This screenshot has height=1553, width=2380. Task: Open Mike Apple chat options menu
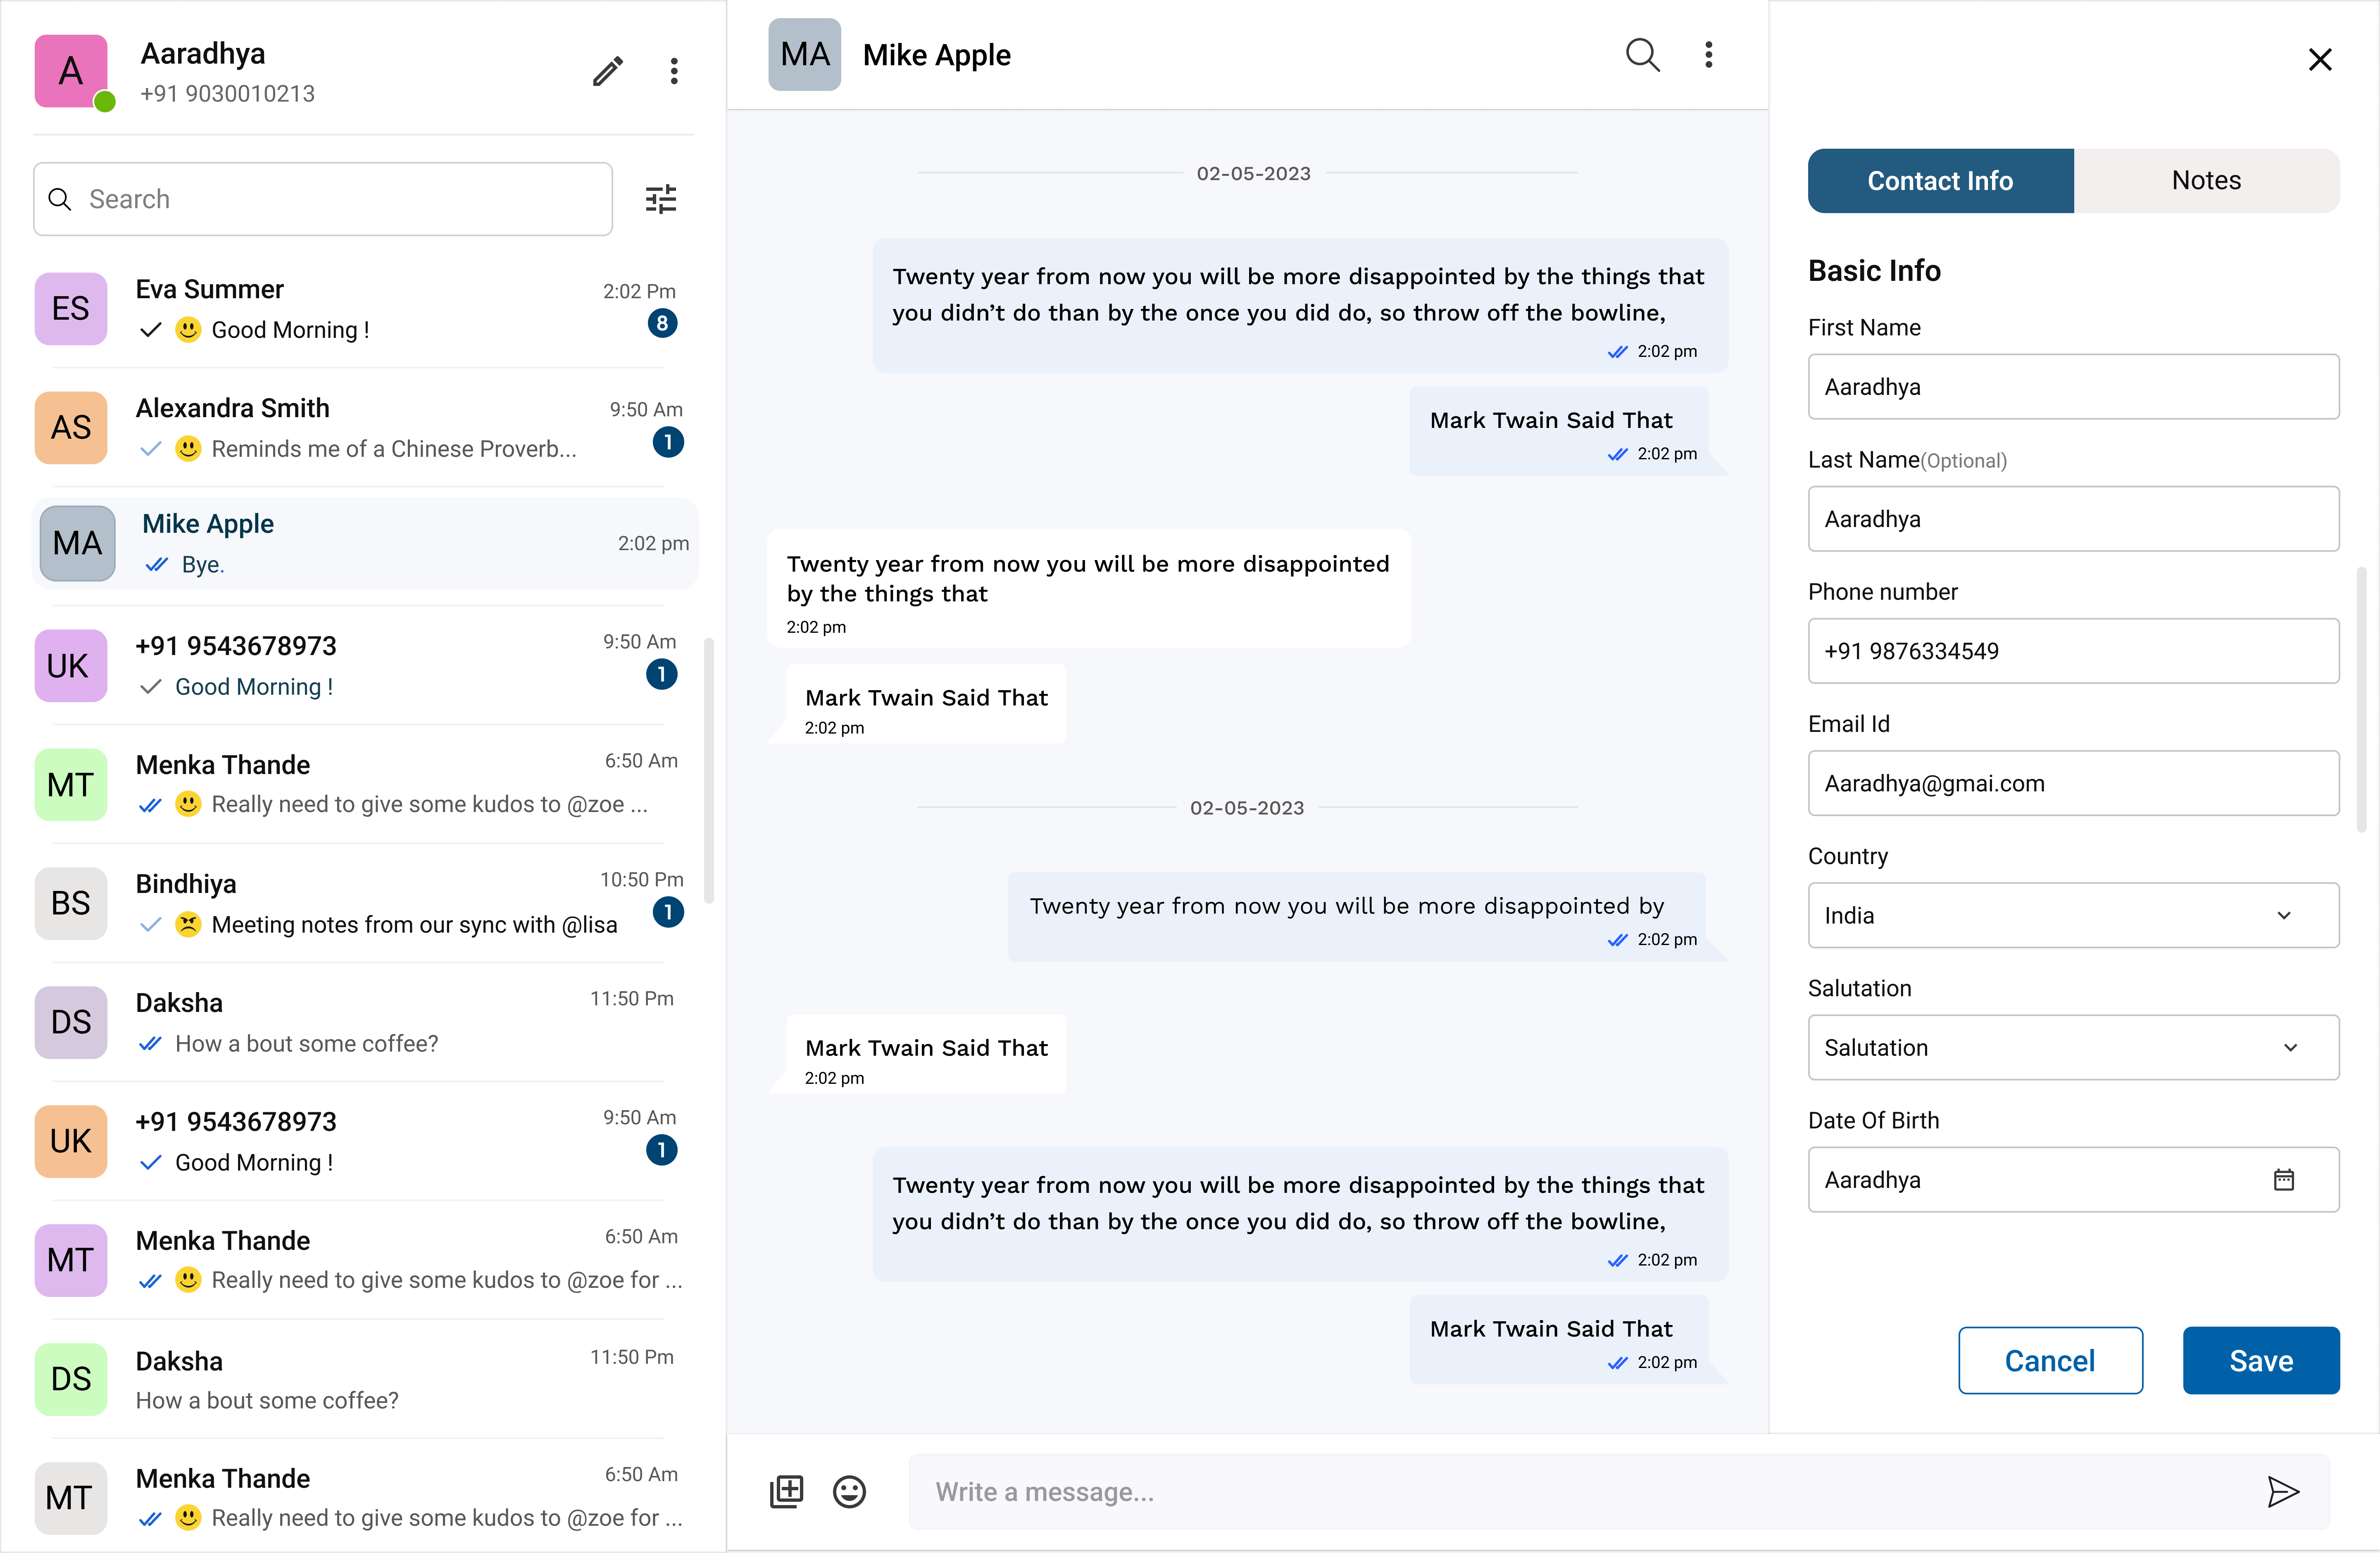tap(1709, 55)
